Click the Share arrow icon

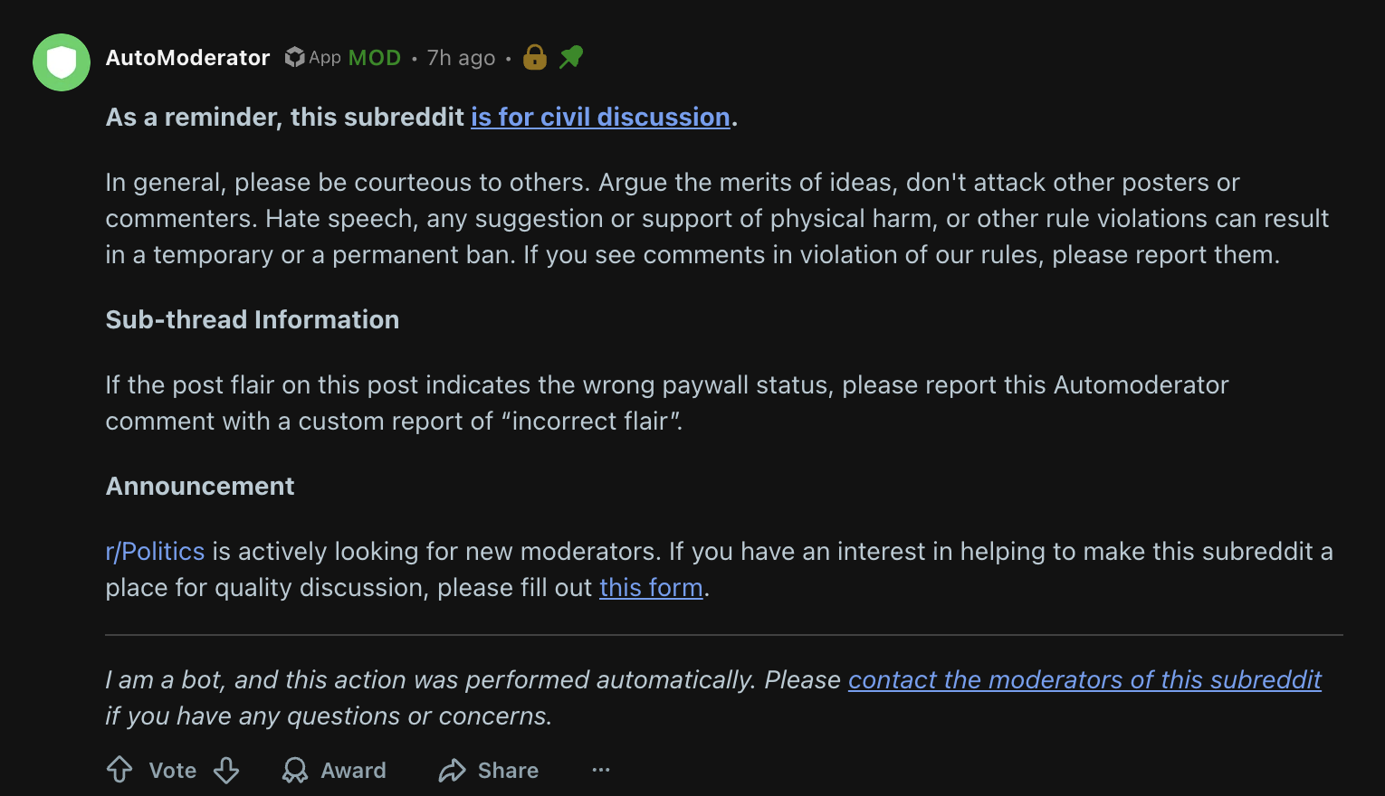point(452,770)
